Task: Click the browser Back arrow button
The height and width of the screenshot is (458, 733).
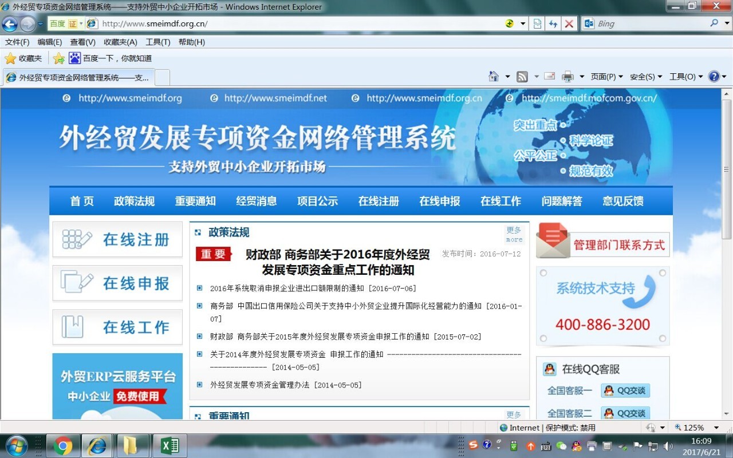Action: tap(10, 24)
